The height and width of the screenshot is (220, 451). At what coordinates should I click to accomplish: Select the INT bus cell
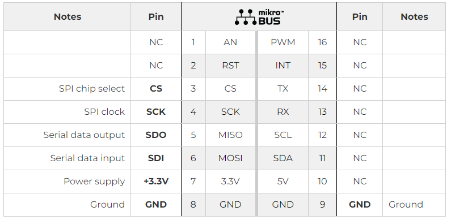point(283,66)
